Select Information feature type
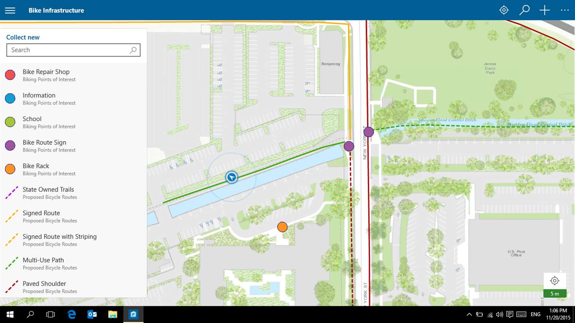 coord(73,98)
